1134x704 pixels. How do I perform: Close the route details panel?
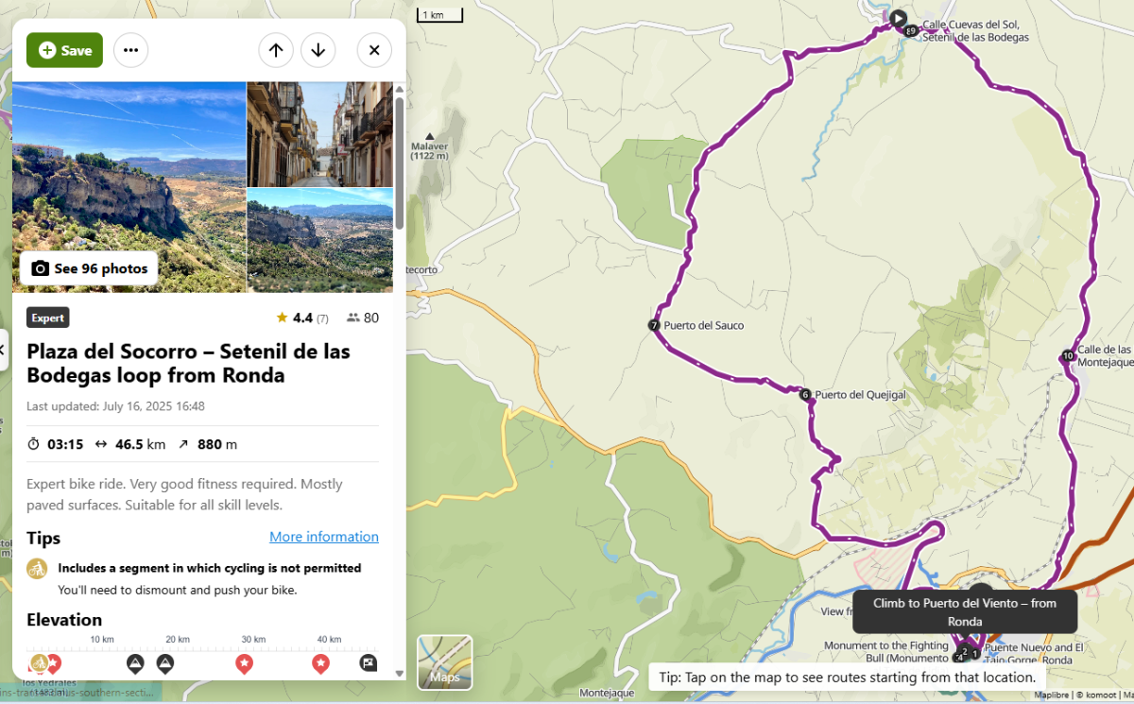coord(374,50)
